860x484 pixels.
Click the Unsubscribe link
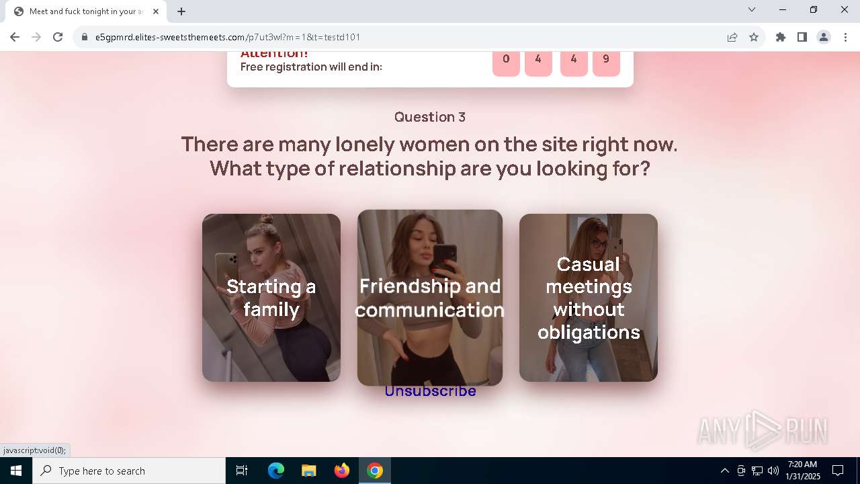(430, 391)
